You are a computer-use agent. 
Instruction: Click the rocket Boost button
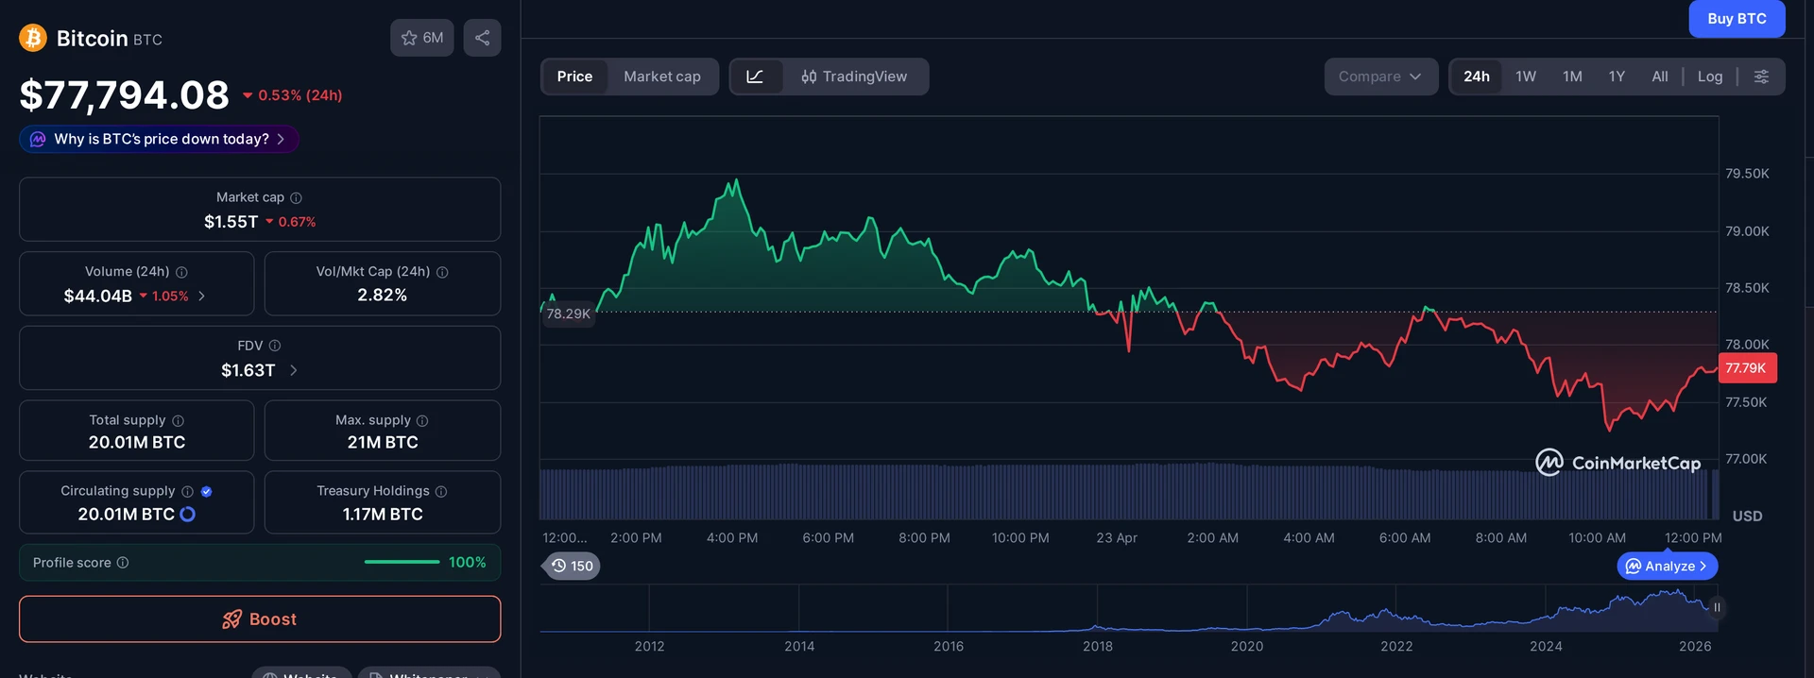click(260, 619)
